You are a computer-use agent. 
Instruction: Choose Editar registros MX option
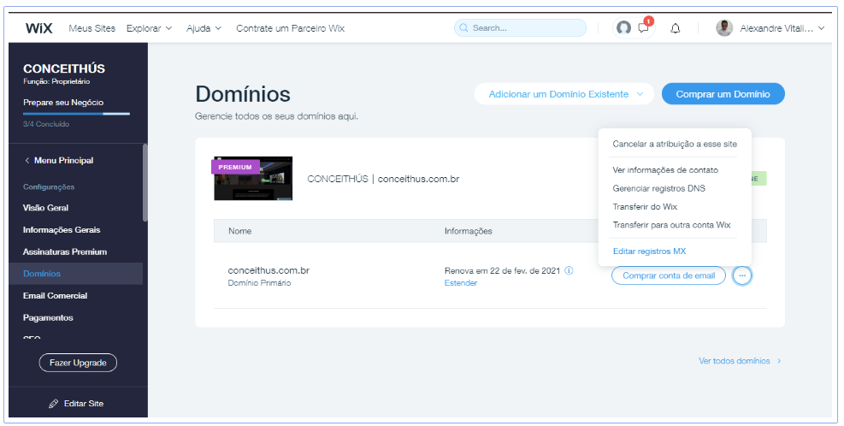click(649, 251)
